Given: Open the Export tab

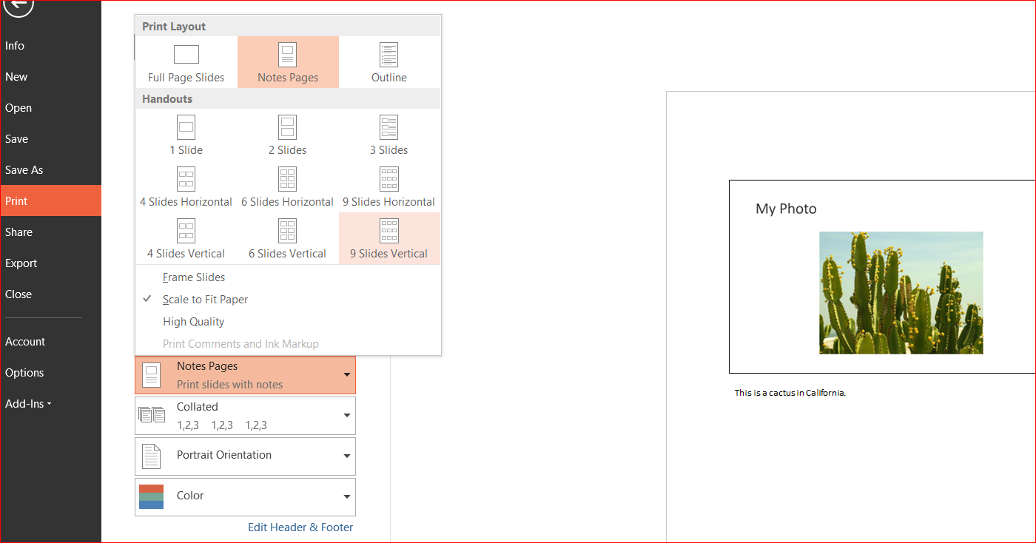Looking at the screenshot, I should (x=50, y=263).
